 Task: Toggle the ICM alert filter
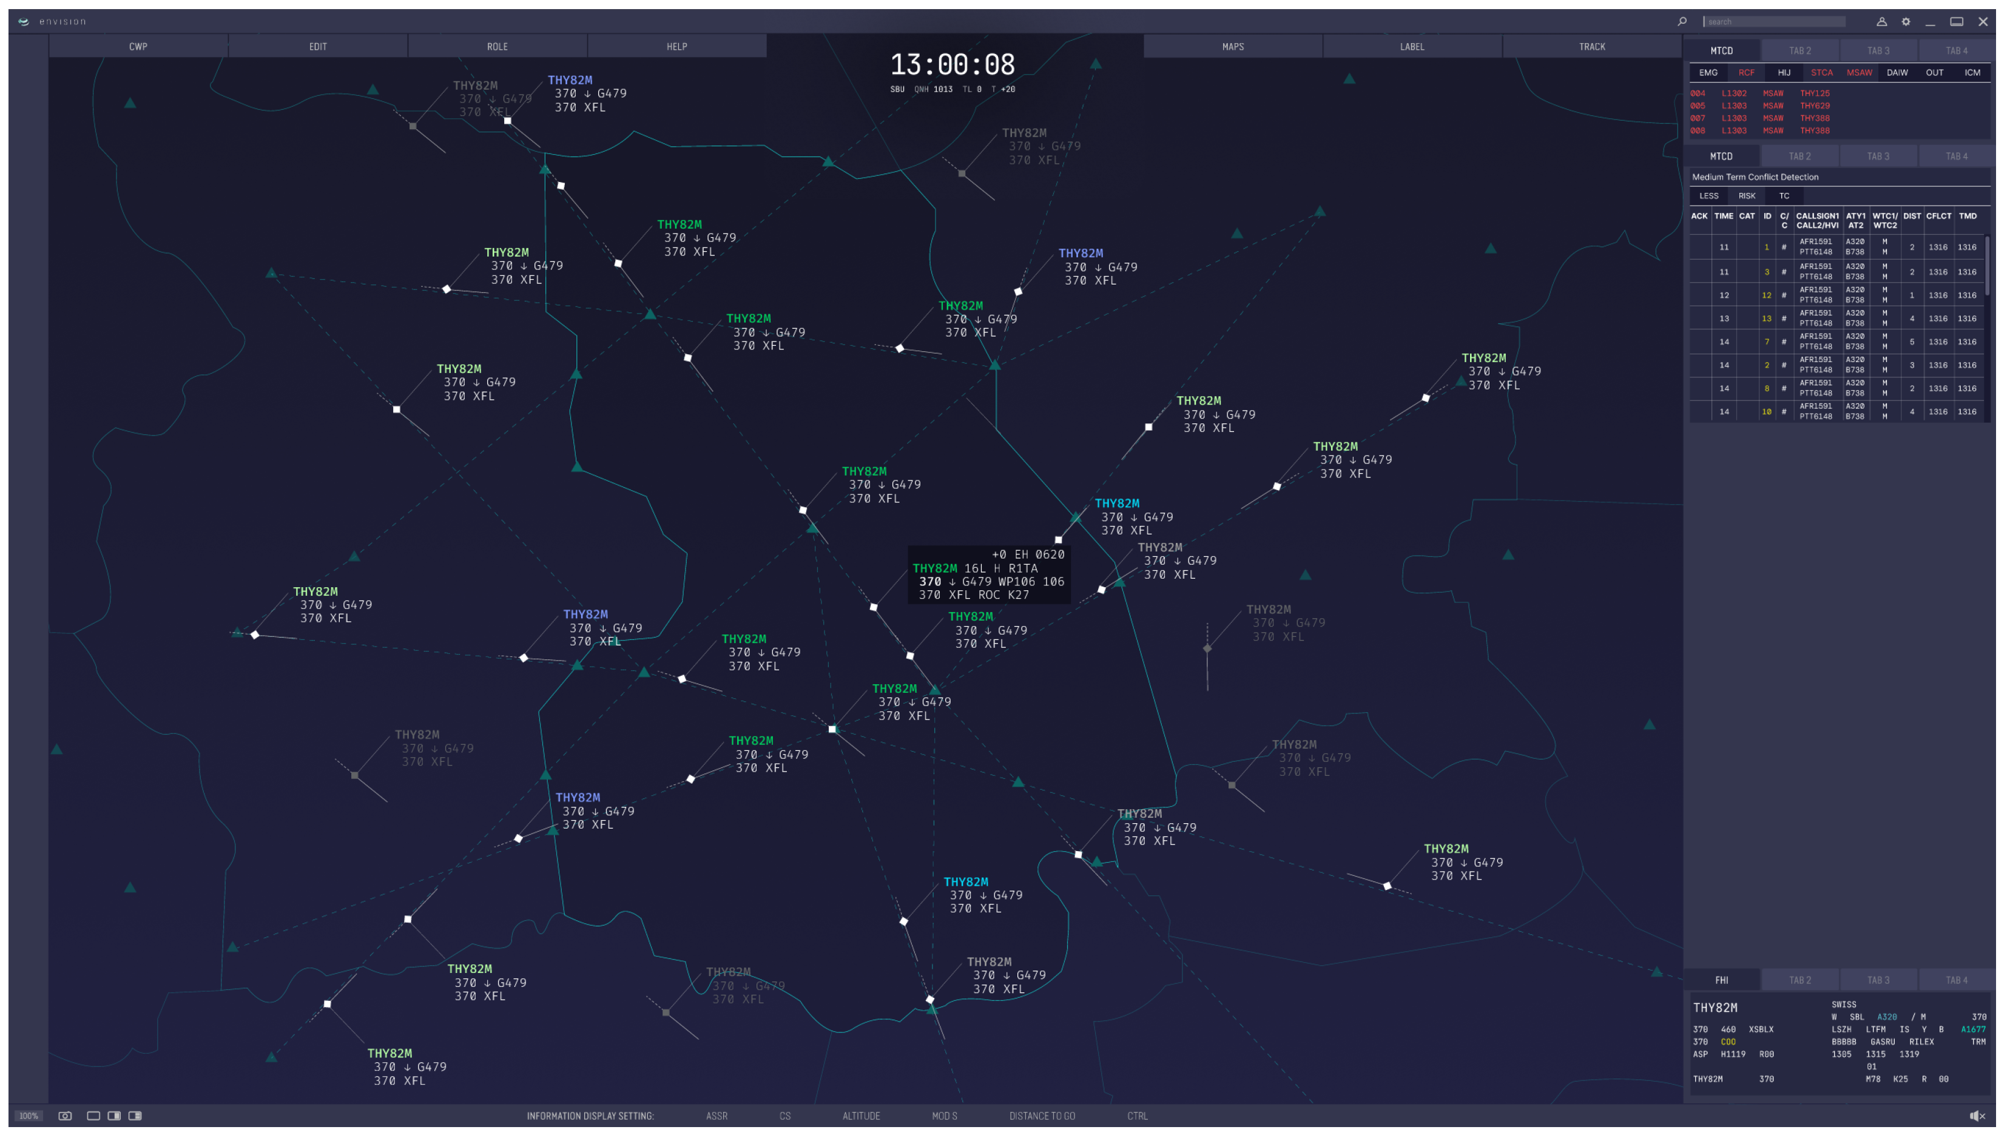(1972, 73)
